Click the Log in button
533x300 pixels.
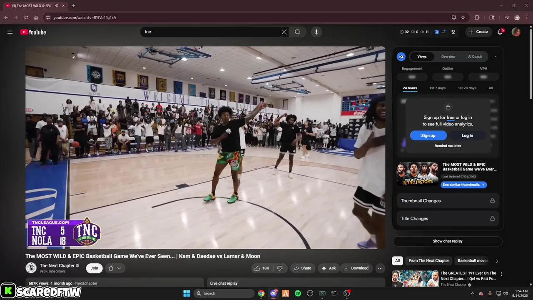coord(467,135)
